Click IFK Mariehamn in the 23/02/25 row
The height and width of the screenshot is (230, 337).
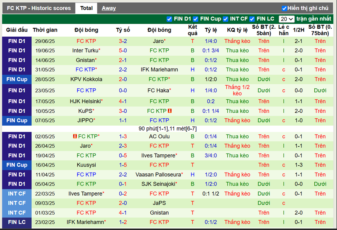86,222
